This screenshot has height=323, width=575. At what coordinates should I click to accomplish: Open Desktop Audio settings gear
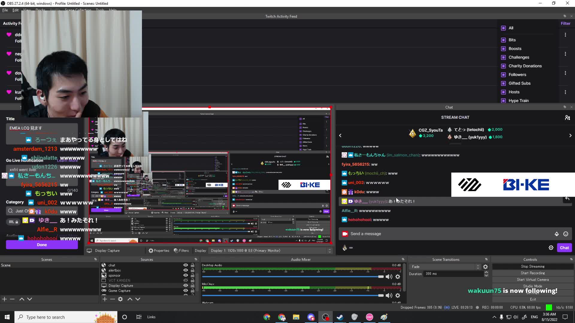coord(398,277)
